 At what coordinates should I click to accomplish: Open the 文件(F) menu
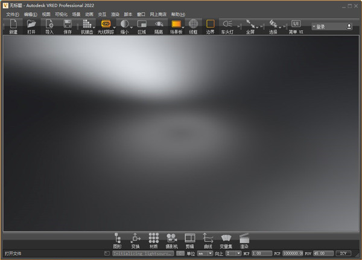13,14
